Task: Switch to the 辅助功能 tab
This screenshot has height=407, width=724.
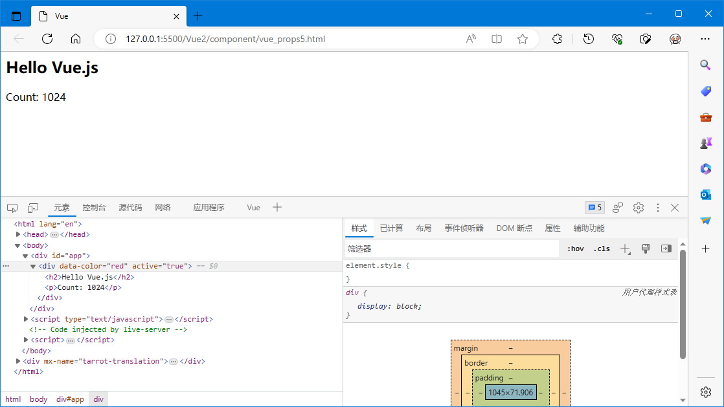Action: (x=589, y=228)
